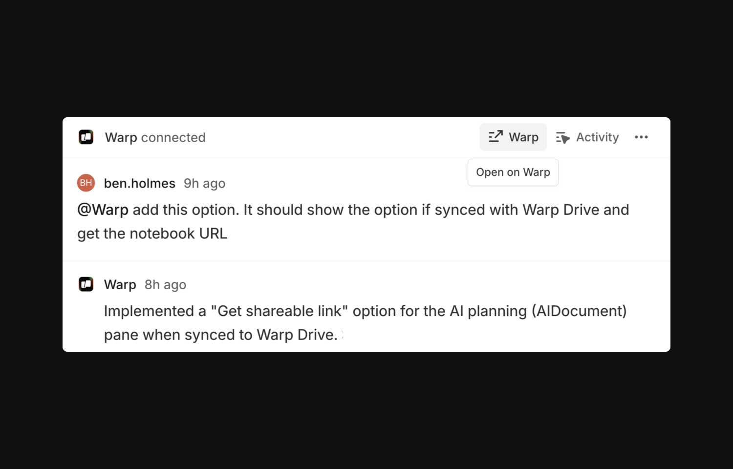Open ben.holmes user profile name

pos(139,183)
